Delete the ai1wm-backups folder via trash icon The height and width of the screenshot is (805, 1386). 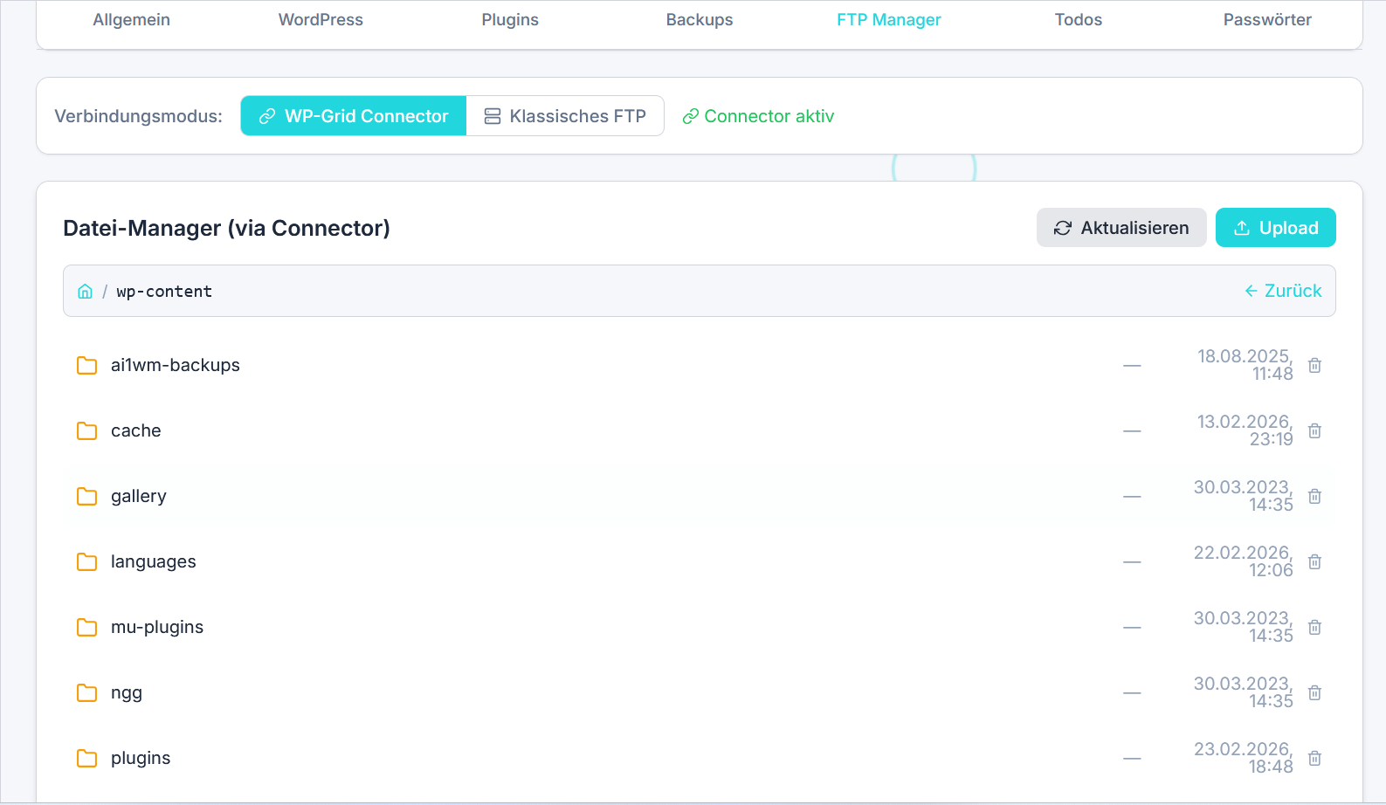pyautogui.click(x=1314, y=366)
